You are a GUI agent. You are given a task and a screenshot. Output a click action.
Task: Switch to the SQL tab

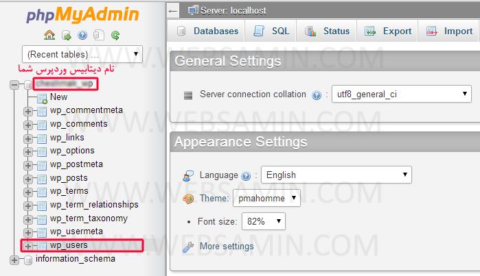(271, 31)
